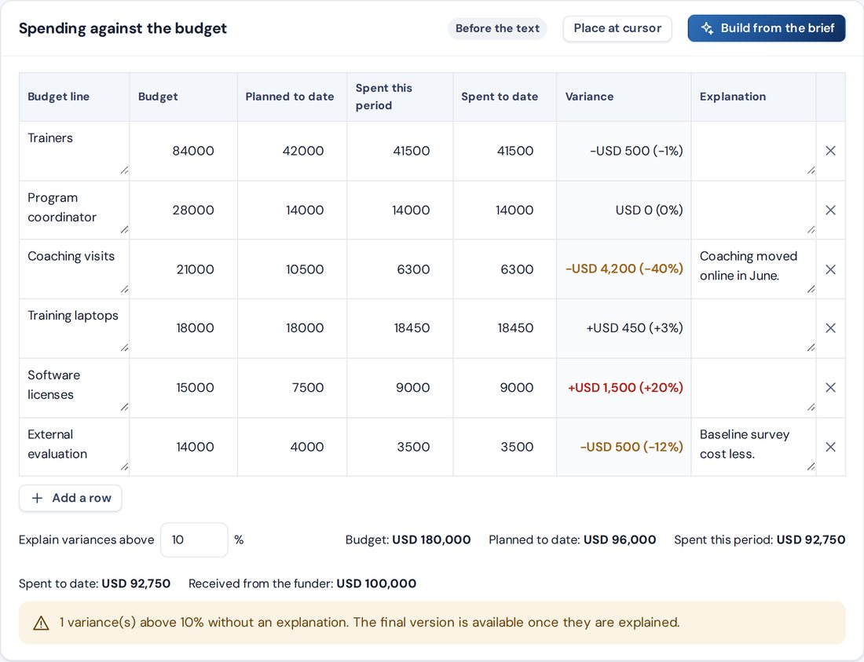Select the Place at cursor option
This screenshot has height=662, width=864.
pyautogui.click(x=617, y=28)
